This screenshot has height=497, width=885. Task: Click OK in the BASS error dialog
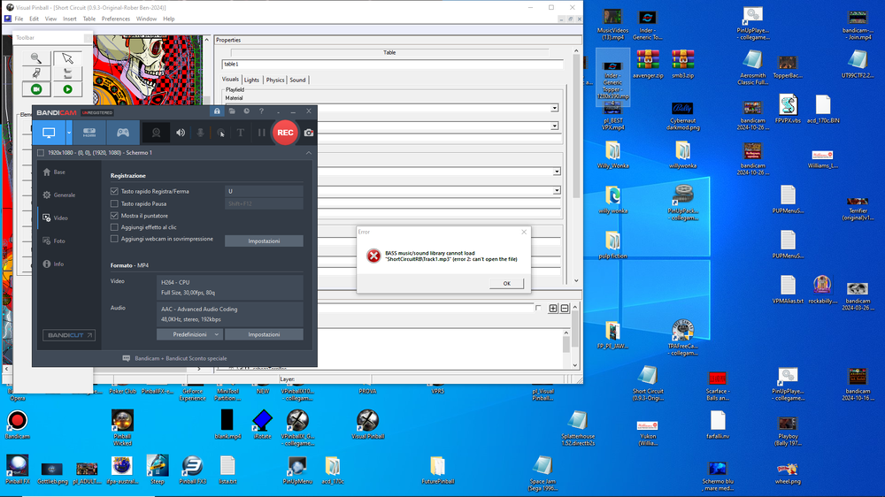pos(506,284)
